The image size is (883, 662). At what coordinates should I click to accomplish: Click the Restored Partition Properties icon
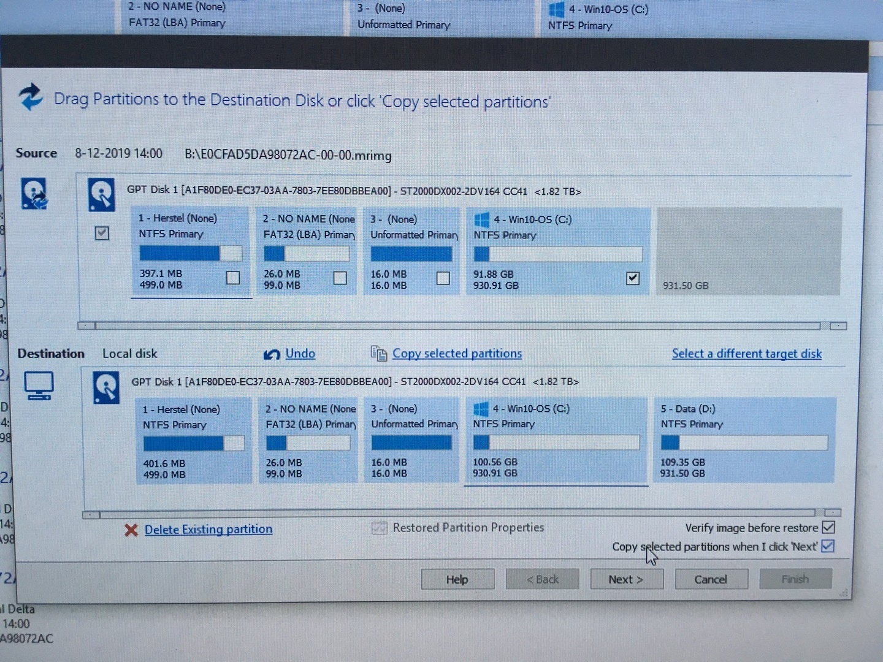pos(380,528)
